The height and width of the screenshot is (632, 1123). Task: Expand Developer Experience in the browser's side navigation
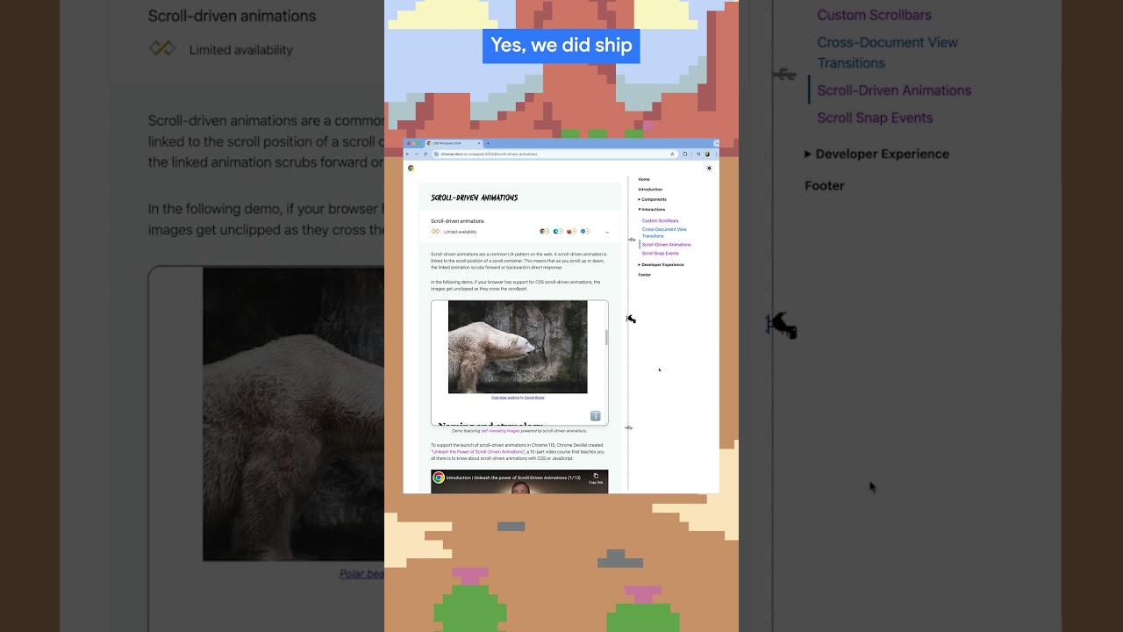pos(662,264)
